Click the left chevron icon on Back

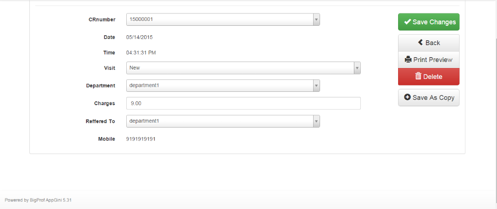(x=420, y=42)
